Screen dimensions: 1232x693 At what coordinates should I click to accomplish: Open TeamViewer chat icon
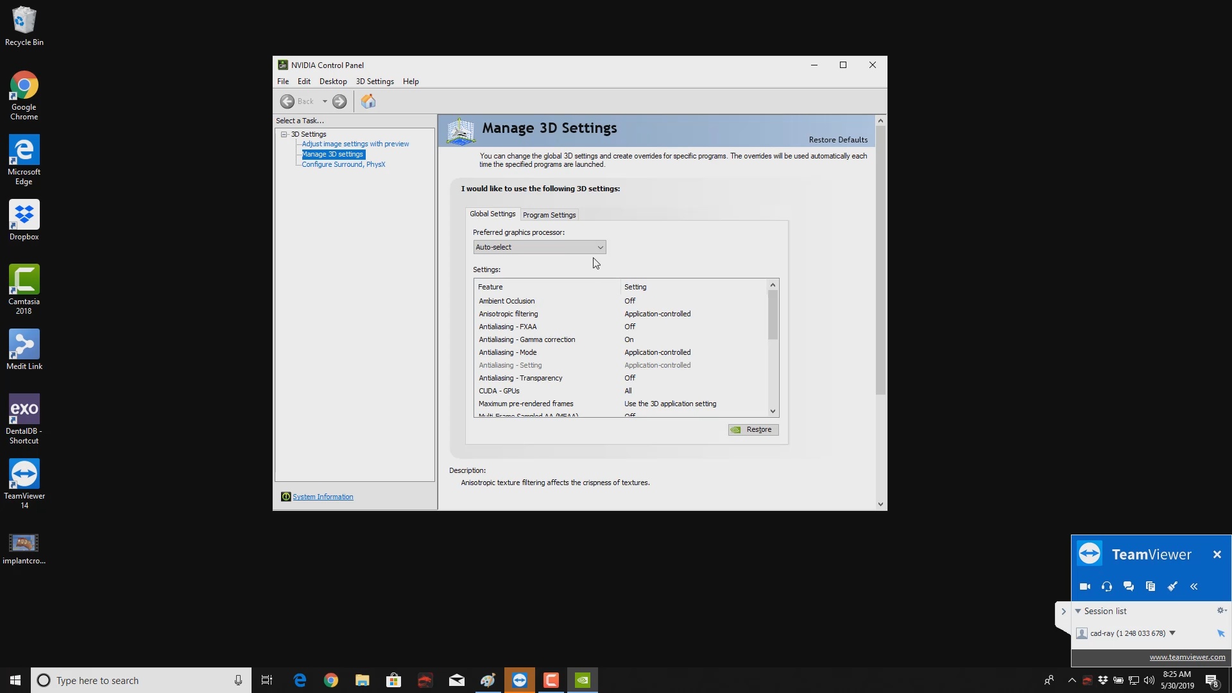pos(1129,586)
